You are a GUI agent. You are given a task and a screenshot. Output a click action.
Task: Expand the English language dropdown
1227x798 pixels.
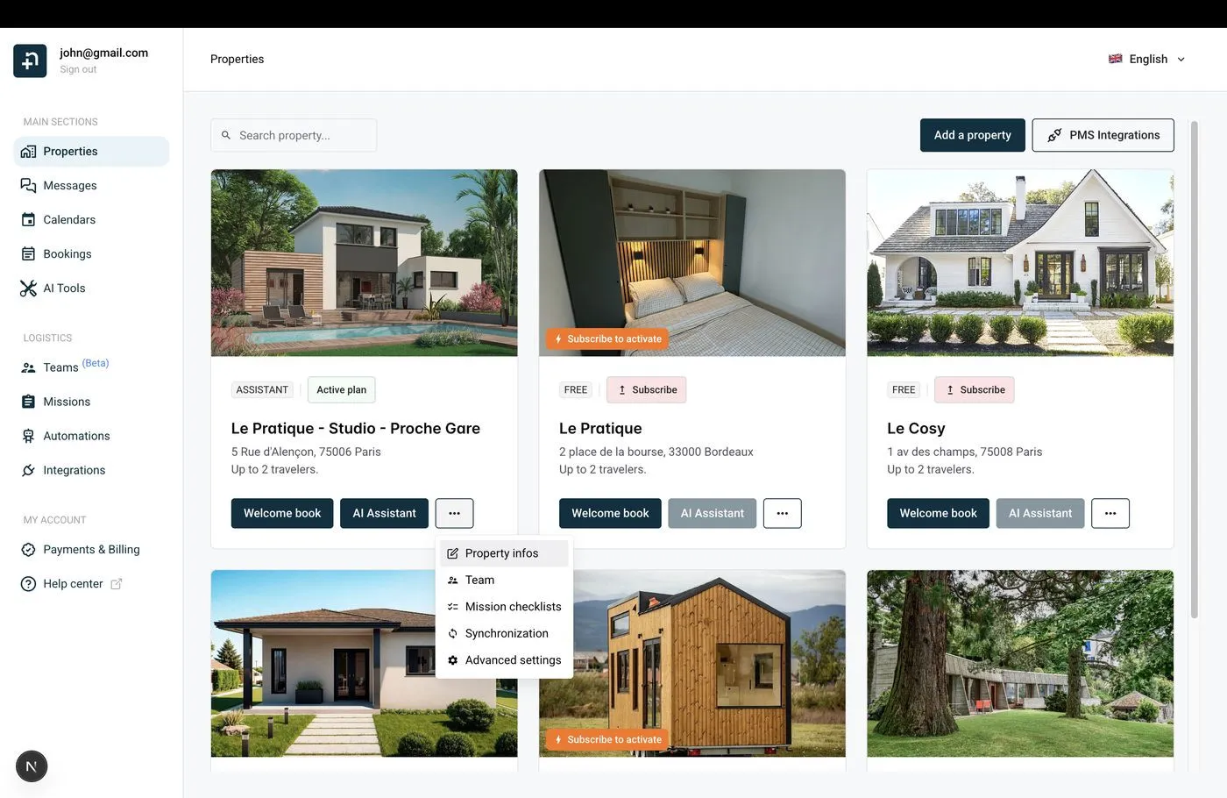[x=1147, y=59]
